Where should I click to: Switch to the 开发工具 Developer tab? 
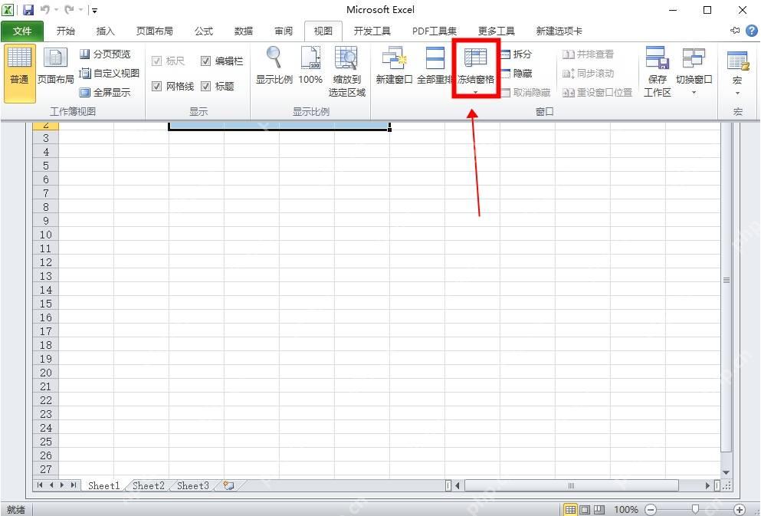pos(372,31)
